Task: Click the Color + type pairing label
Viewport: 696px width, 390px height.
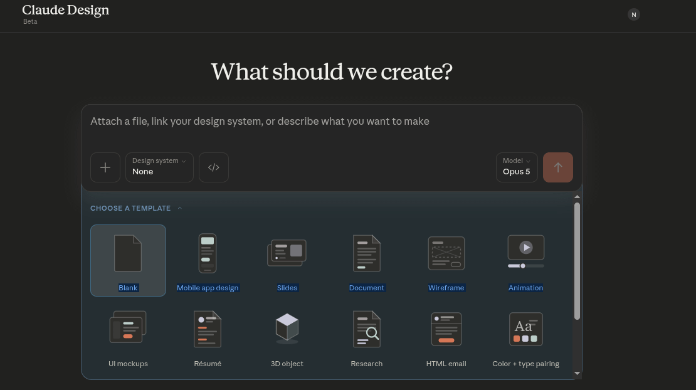Action: [525, 364]
